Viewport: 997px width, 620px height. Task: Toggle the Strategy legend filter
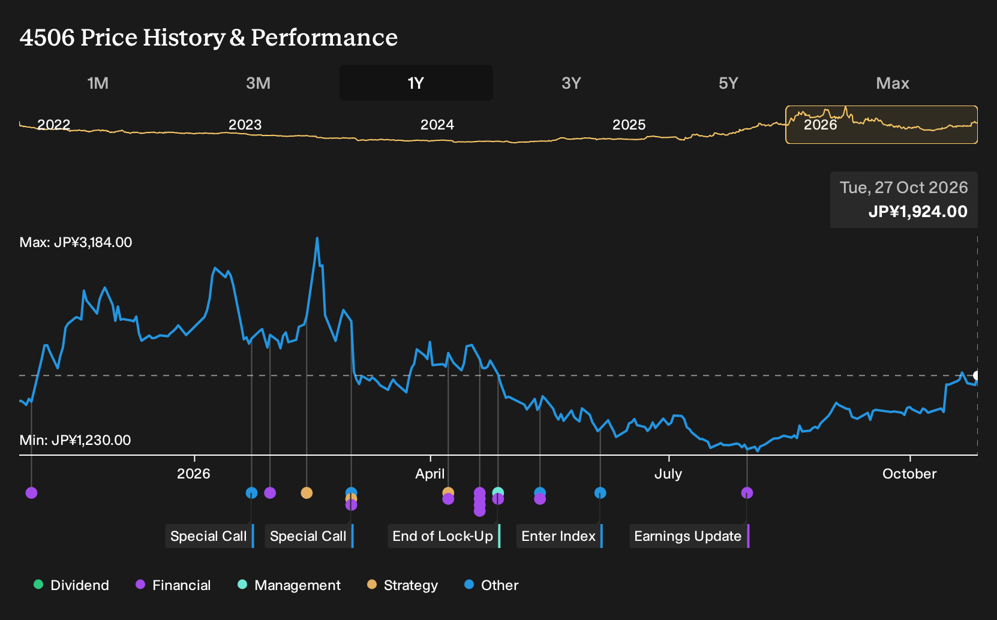(403, 585)
